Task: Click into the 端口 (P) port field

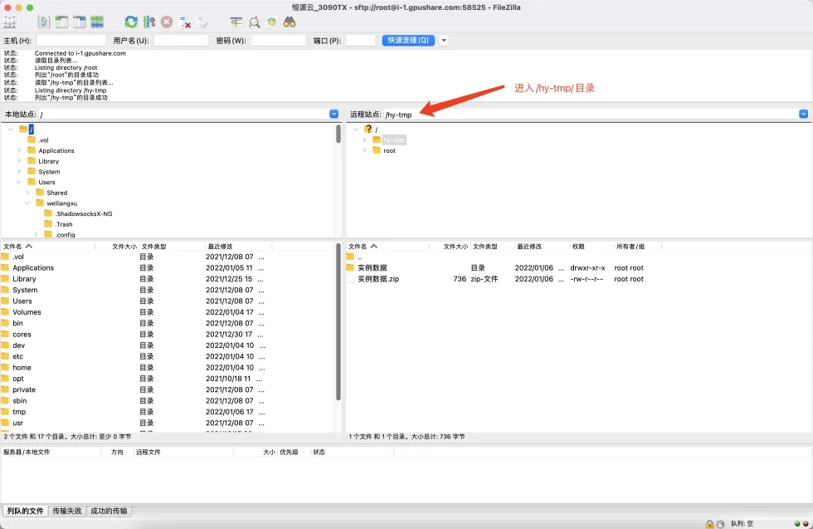Action: (x=360, y=41)
